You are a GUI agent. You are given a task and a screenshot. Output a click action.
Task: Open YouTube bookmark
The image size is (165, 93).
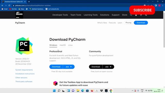(13, 9)
